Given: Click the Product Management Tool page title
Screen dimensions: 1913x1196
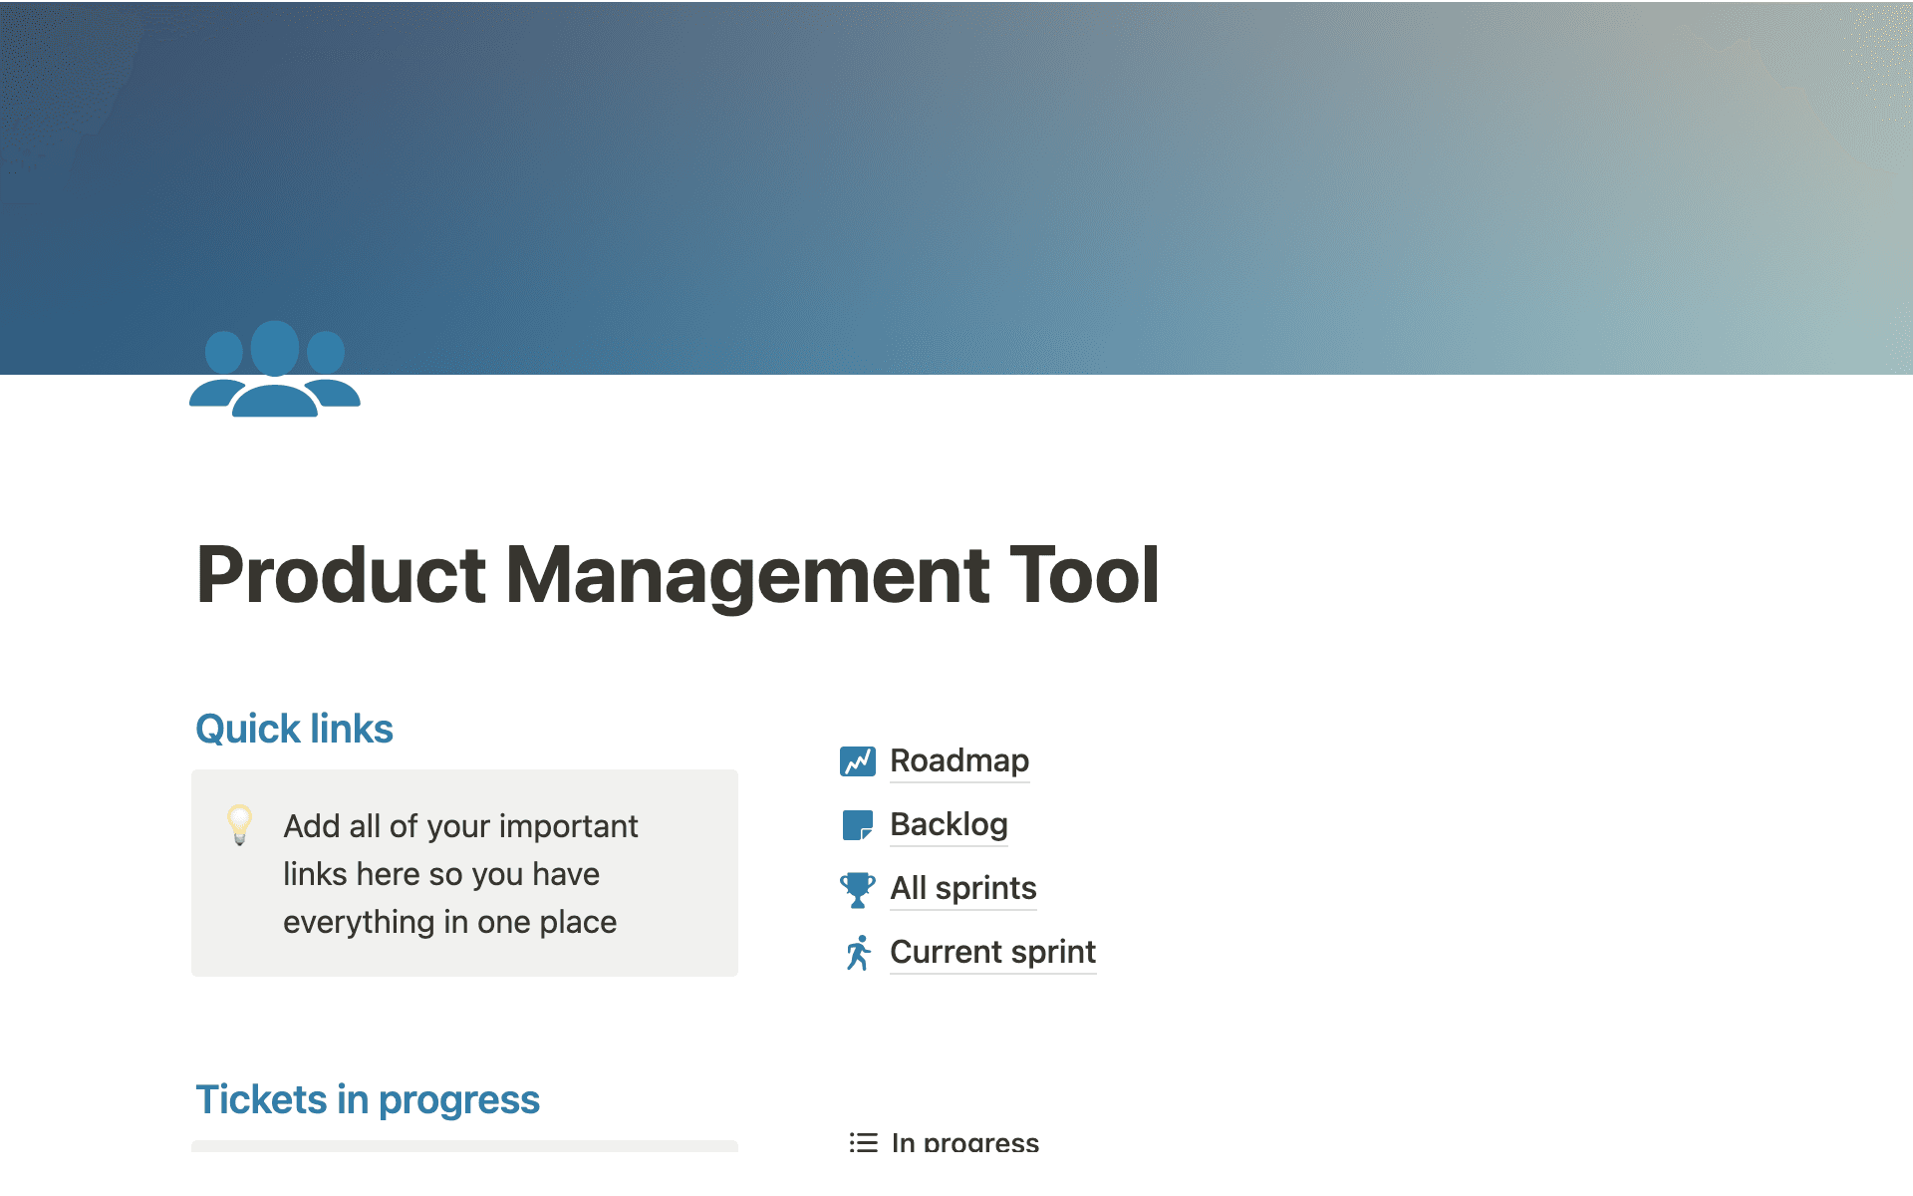Looking at the screenshot, I should pos(678,575).
